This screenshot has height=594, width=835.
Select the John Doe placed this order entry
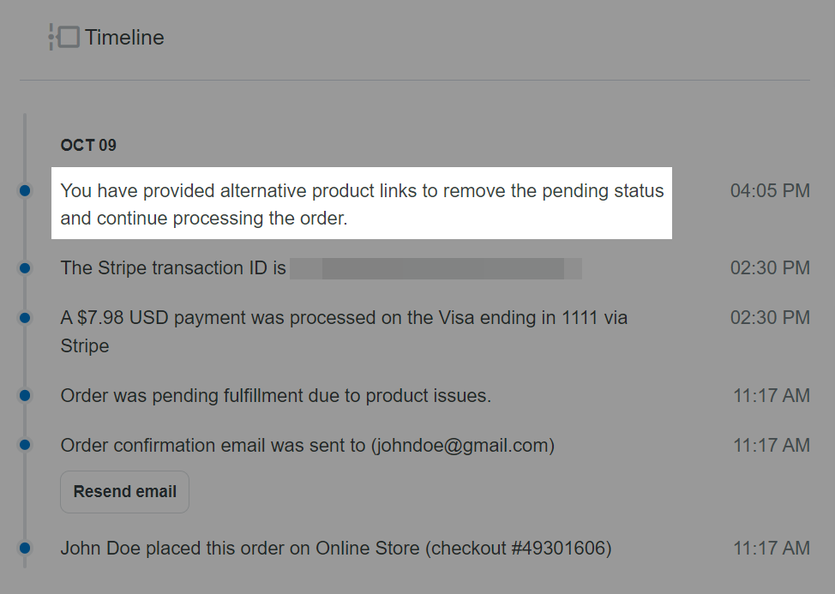click(x=335, y=549)
